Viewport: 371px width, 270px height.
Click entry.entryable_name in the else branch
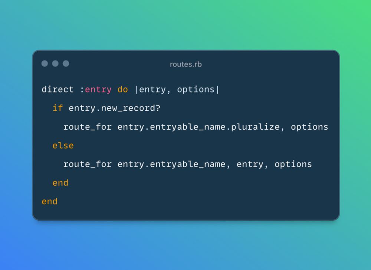[171, 165]
